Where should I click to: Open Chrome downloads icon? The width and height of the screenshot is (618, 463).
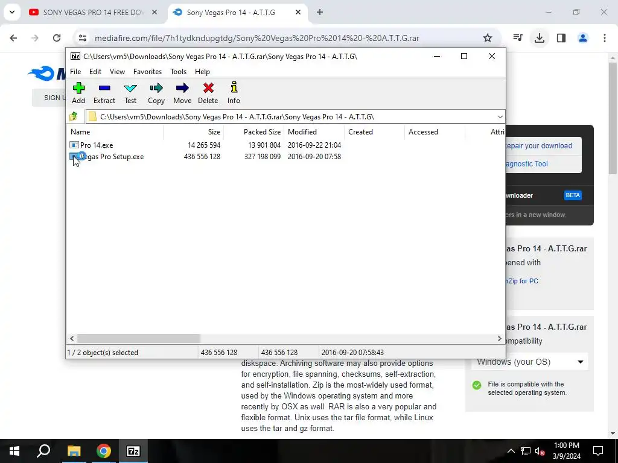tap(539, 38)
